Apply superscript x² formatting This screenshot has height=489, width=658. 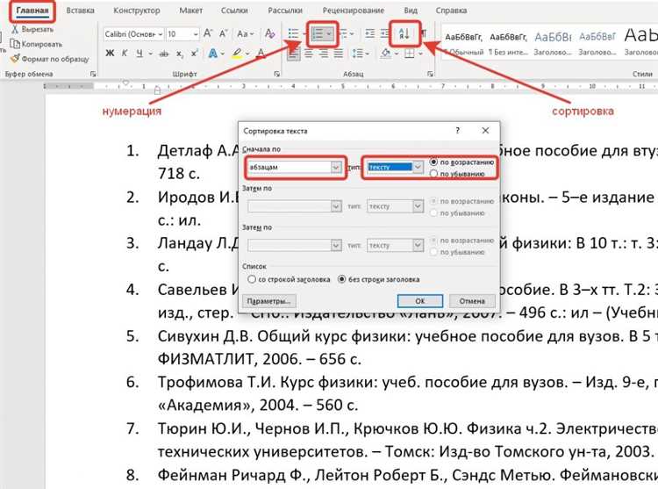click(194, 54)
